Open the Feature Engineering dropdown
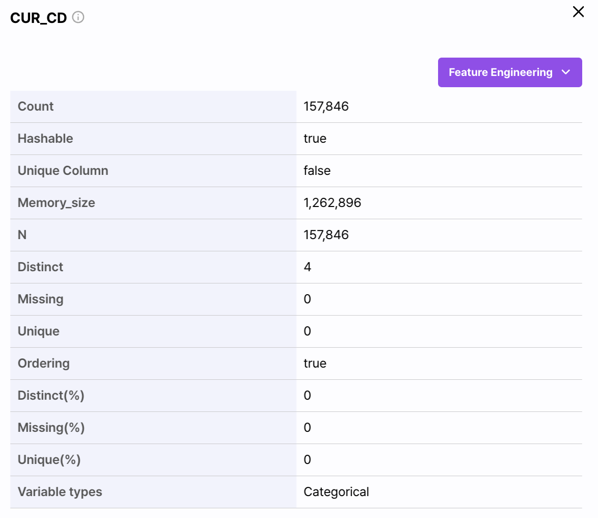The height and width of the screenshot is (518, 598). (x=509, y=72)
